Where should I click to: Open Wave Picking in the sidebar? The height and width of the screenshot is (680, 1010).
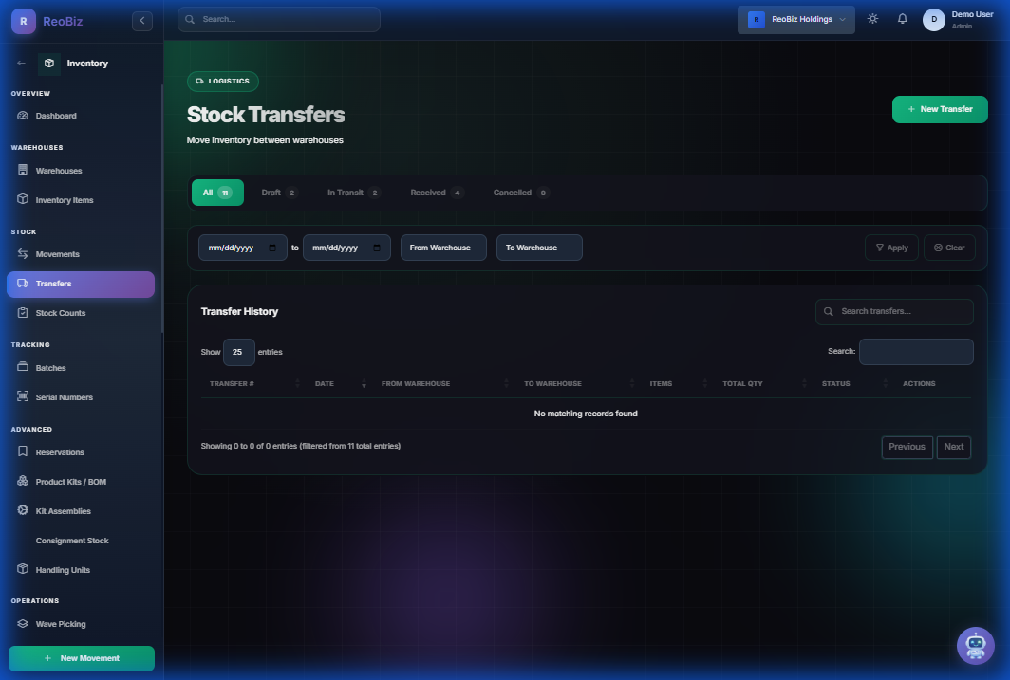coord(60,624)
